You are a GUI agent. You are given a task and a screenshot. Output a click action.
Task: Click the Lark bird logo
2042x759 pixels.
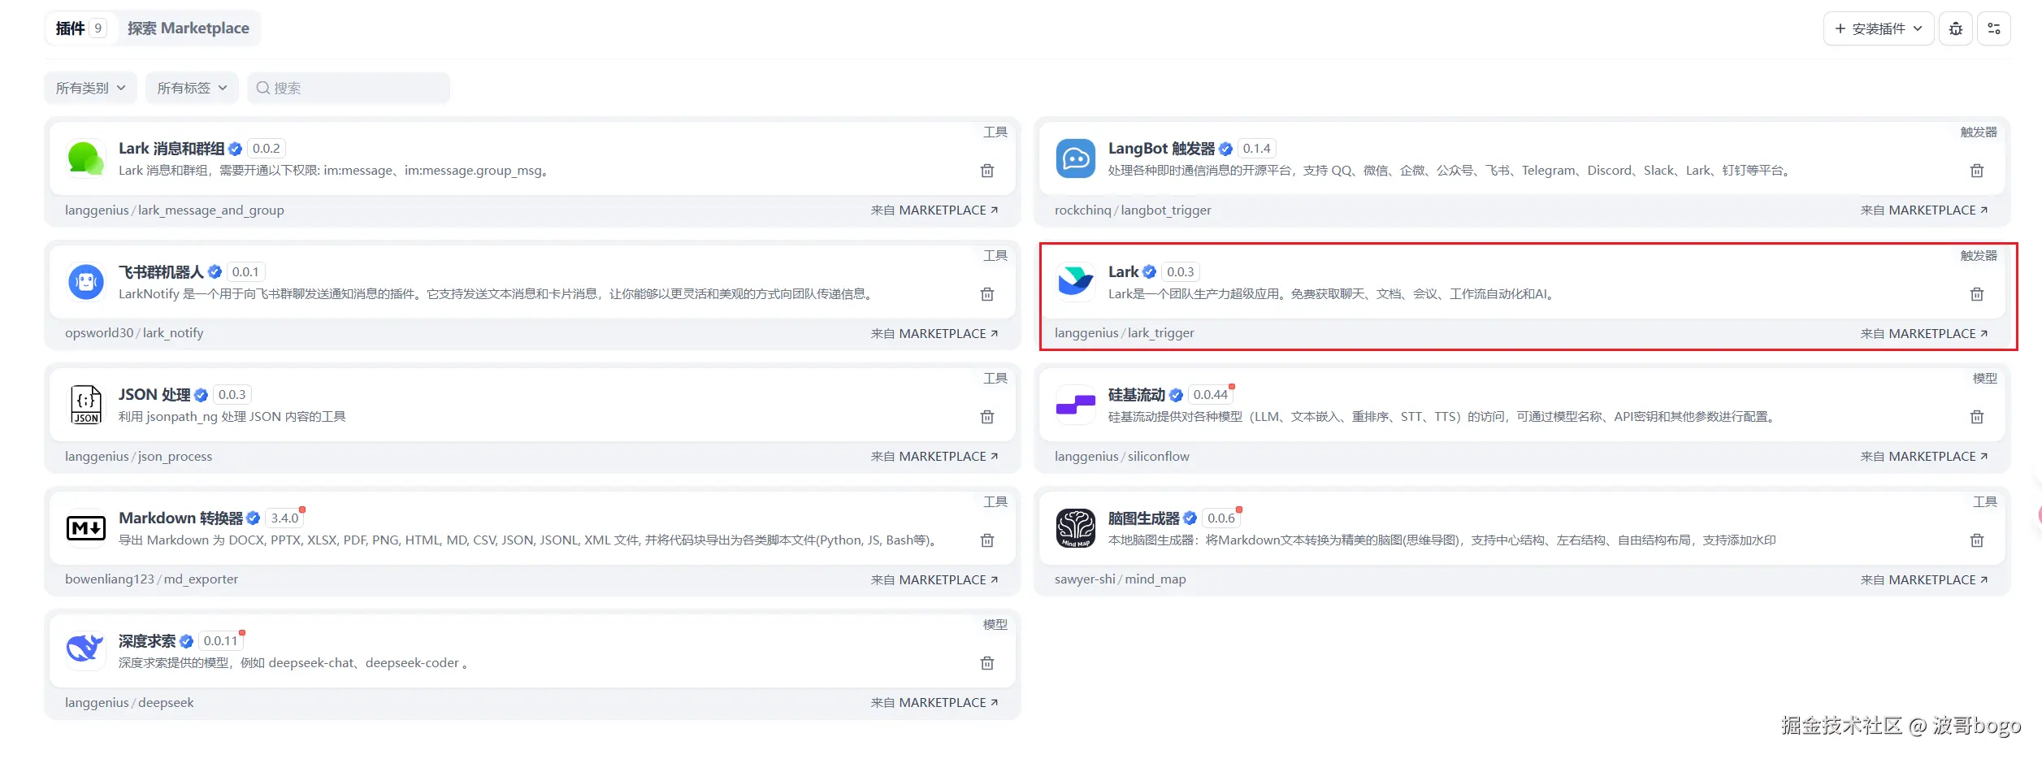coord(1075,282)
